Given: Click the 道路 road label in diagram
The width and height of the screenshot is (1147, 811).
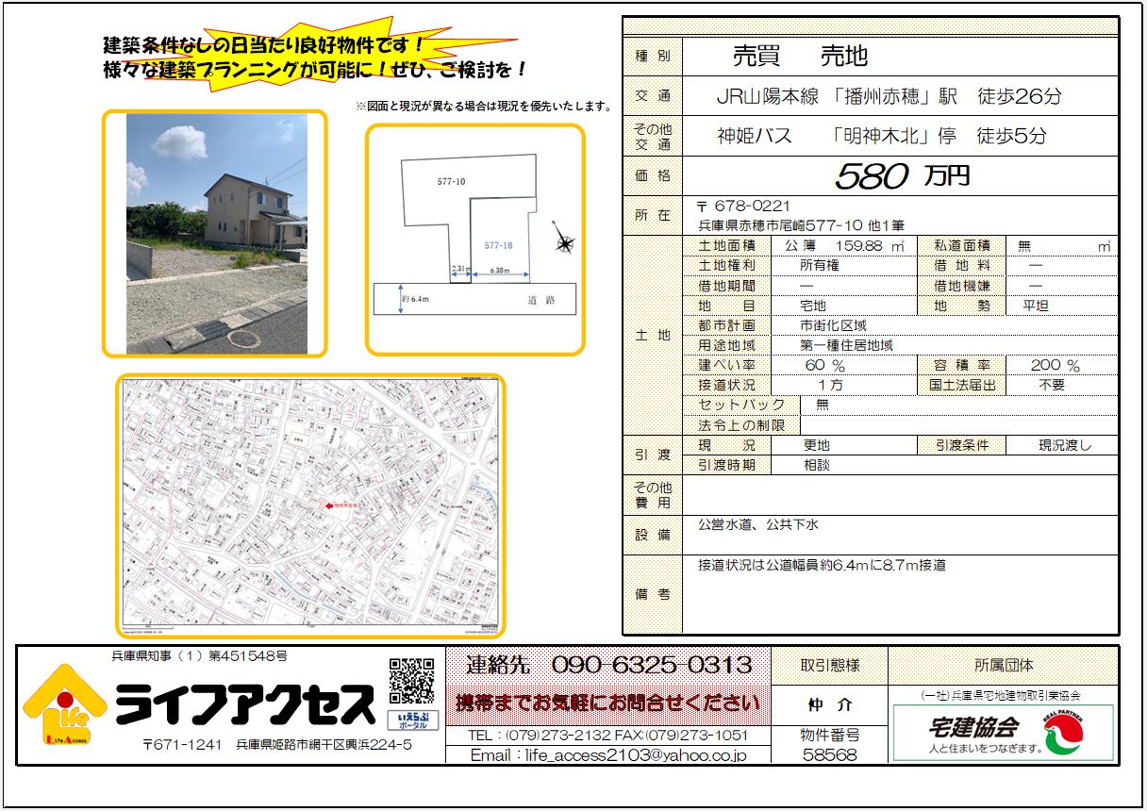Looking at the screenshot, I should point(541,298).
